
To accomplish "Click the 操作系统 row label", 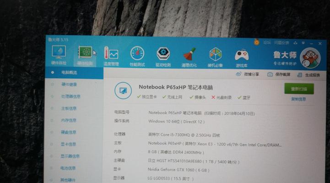I will coord(122,121).
